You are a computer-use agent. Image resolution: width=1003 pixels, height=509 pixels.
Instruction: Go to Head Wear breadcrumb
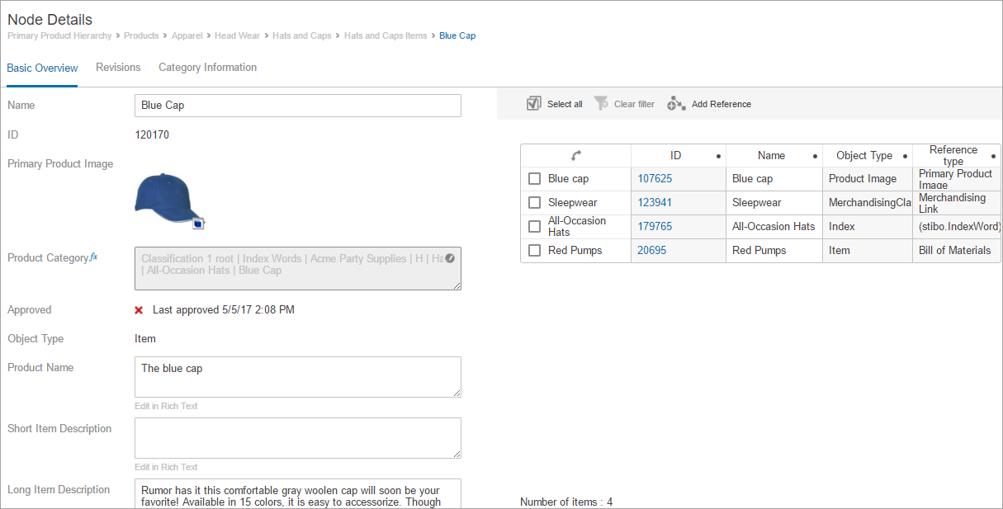237,36
